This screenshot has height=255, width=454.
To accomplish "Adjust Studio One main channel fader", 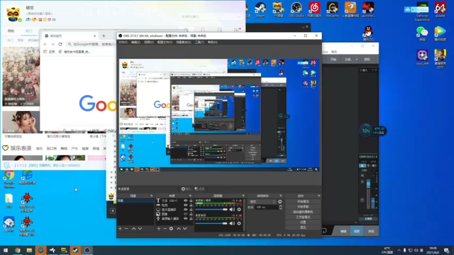I will 368,184.
